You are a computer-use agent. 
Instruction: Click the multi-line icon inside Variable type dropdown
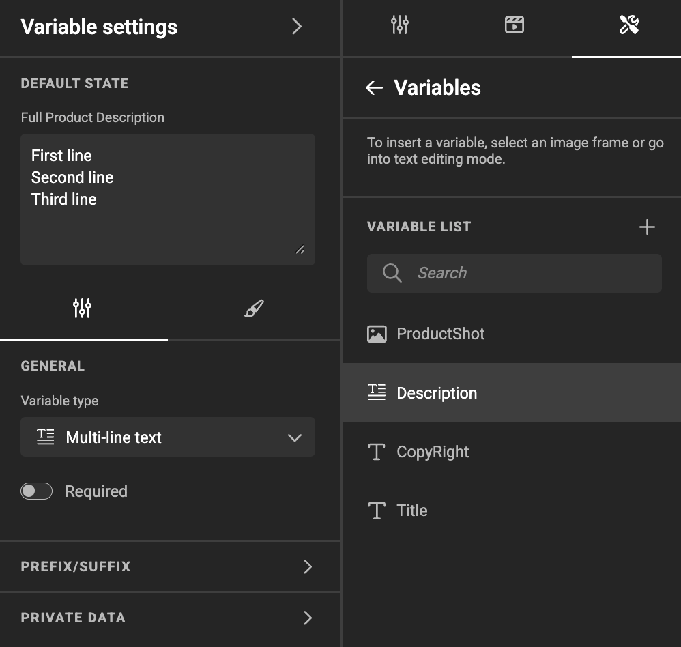[x=45, y=437]
